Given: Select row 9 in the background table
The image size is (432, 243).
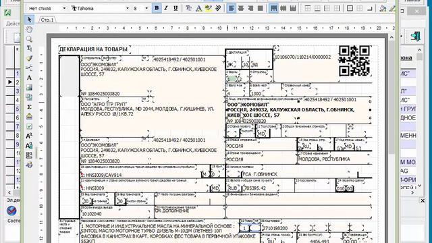Looking at the screenshot, I should coord(18,144).
